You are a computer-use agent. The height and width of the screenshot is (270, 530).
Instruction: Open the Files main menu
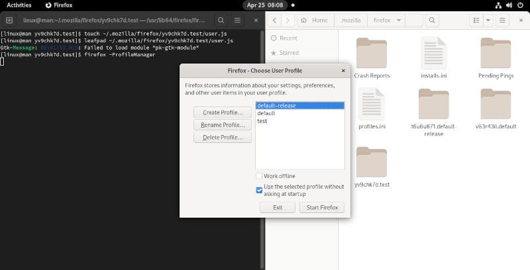click(x=503, y=21)
